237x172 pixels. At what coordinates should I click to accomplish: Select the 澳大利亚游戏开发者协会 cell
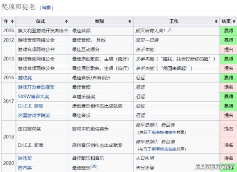(x=43, y=31)
